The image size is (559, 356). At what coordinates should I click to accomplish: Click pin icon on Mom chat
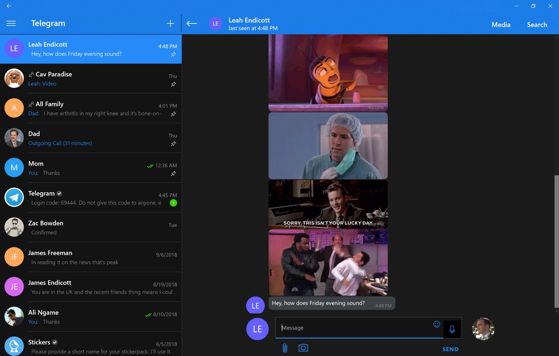click(173, 173)
